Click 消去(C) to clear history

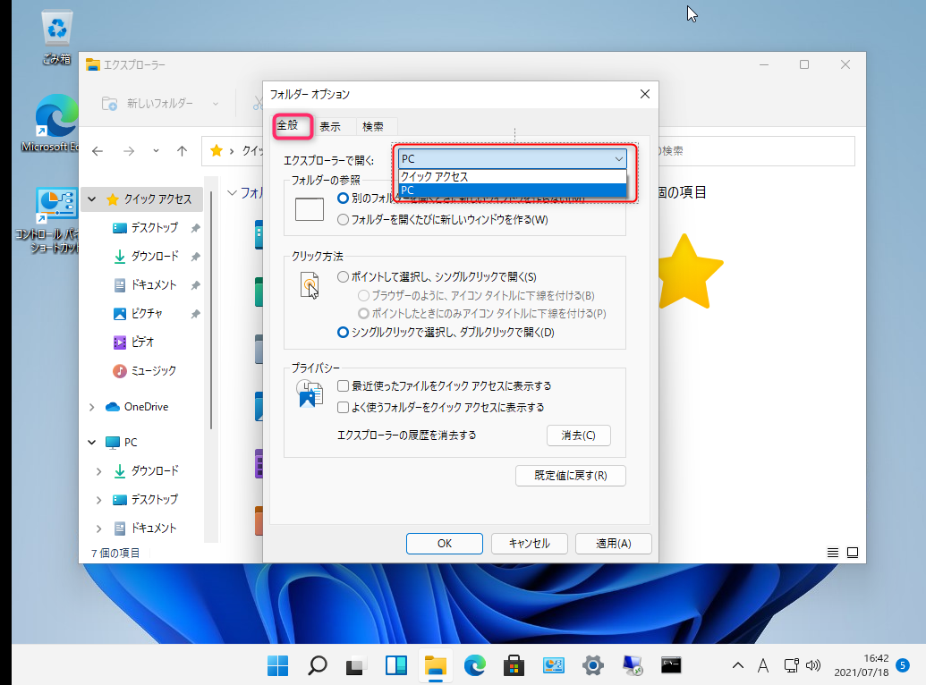coord(578,436)
